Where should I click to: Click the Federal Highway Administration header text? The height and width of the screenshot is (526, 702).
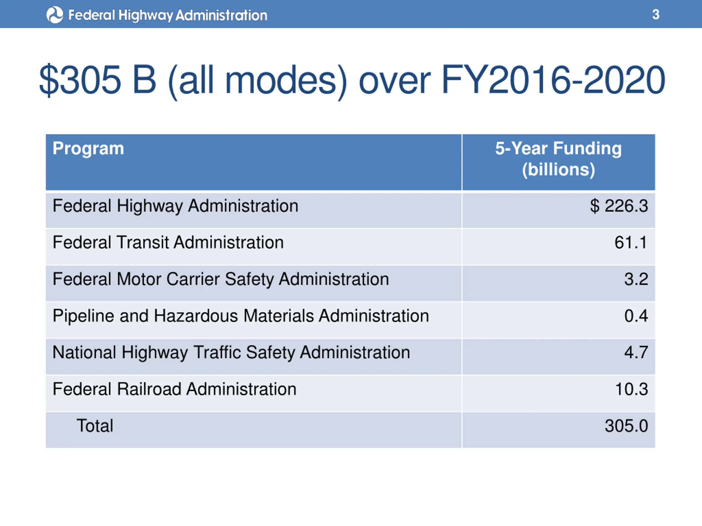(x=168, y=15)
